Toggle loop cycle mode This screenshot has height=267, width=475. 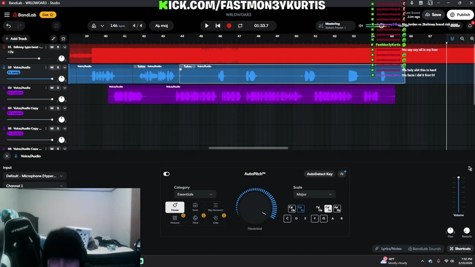(240, 26)
